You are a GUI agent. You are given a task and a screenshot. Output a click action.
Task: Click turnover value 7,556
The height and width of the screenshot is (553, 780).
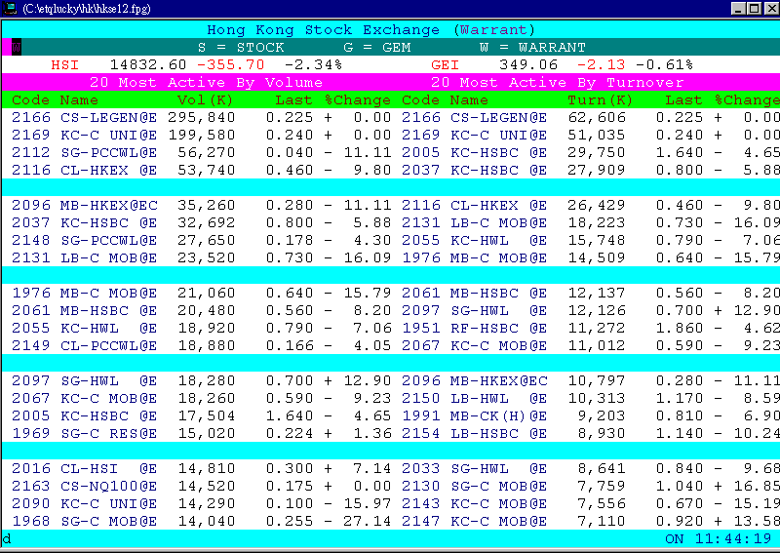click(x=601, y=503)
